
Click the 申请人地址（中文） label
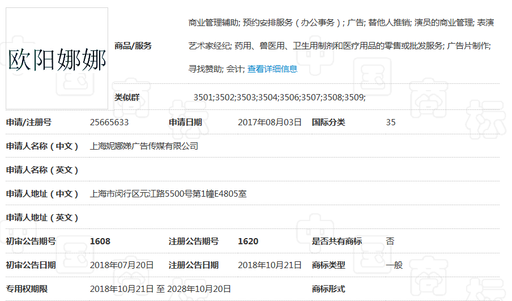pyautogui.click(x=42, y=194)
